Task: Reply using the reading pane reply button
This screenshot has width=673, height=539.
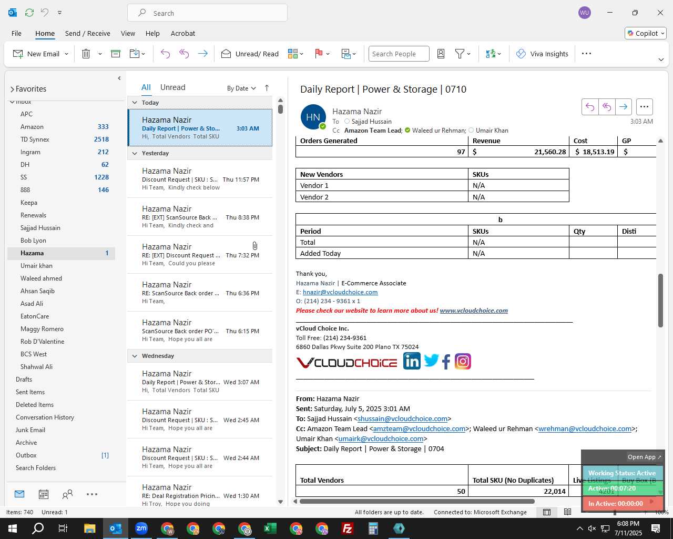Action: [x=590, y=107]
